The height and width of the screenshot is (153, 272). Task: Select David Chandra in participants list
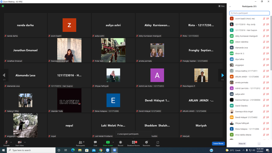coord(249,106)
